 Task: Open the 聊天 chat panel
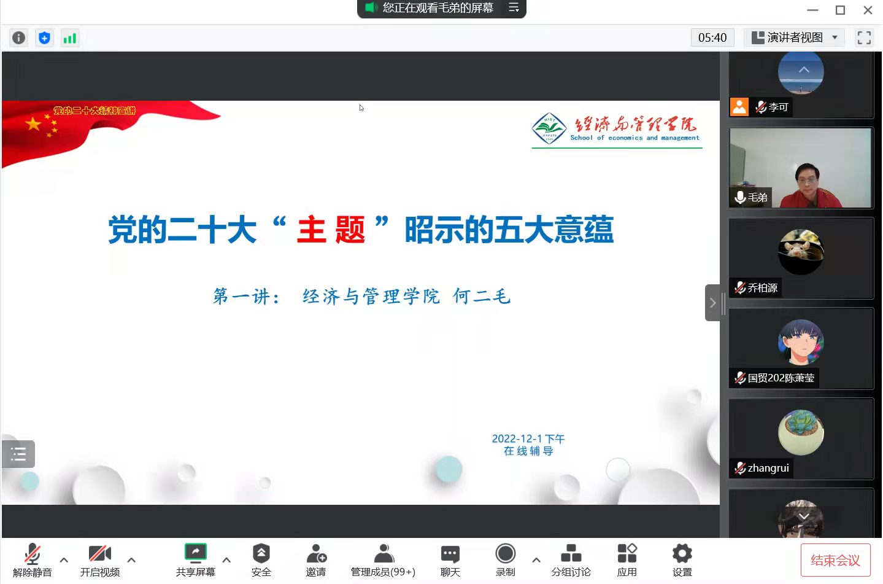click(450, 559)
